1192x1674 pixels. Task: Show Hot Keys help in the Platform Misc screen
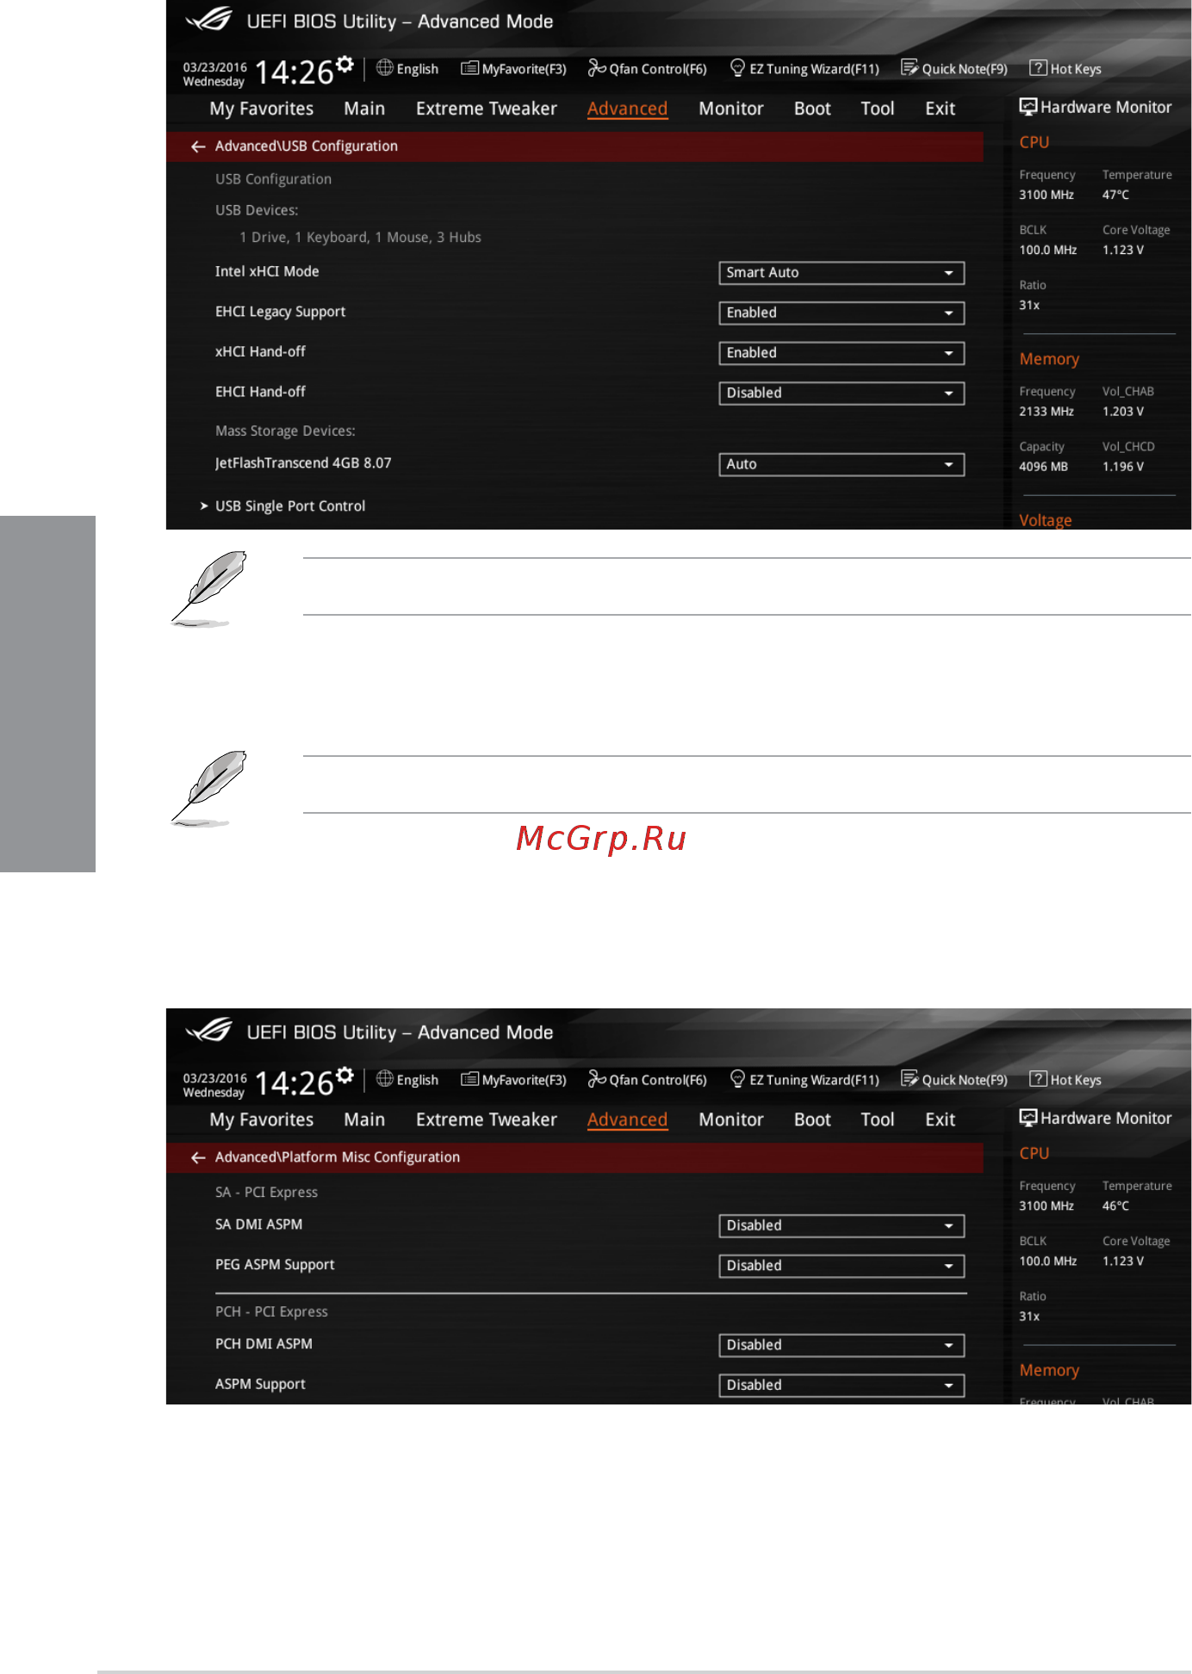pyautogui.click(x=1065, y=1079)
